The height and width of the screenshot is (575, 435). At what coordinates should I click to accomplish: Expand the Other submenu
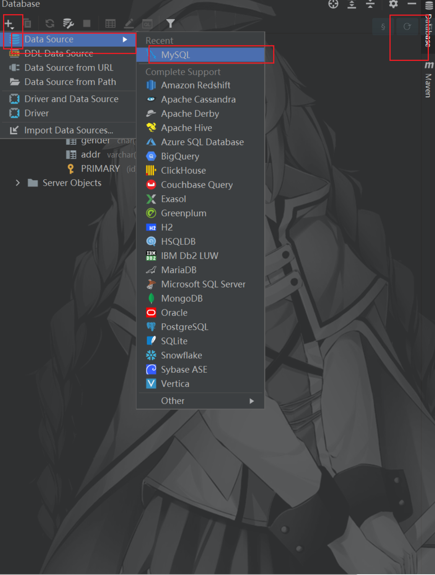[x=200, y=401]
